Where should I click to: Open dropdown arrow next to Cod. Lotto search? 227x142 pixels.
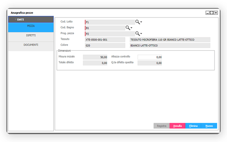141,22
